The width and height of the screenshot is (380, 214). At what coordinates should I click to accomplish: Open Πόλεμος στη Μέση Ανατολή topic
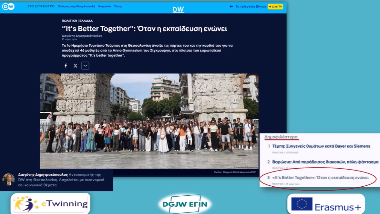tap(76, 6)
